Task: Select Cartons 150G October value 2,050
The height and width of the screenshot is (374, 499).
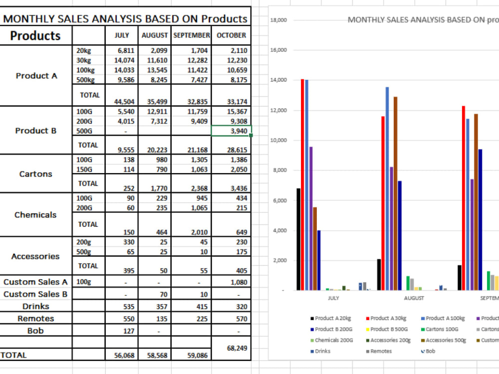Action: coord(232,169)
